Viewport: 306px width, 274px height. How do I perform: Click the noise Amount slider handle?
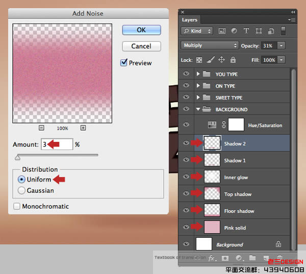coord(17,158)
